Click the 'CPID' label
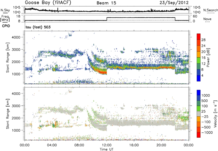 click(6, 26)
